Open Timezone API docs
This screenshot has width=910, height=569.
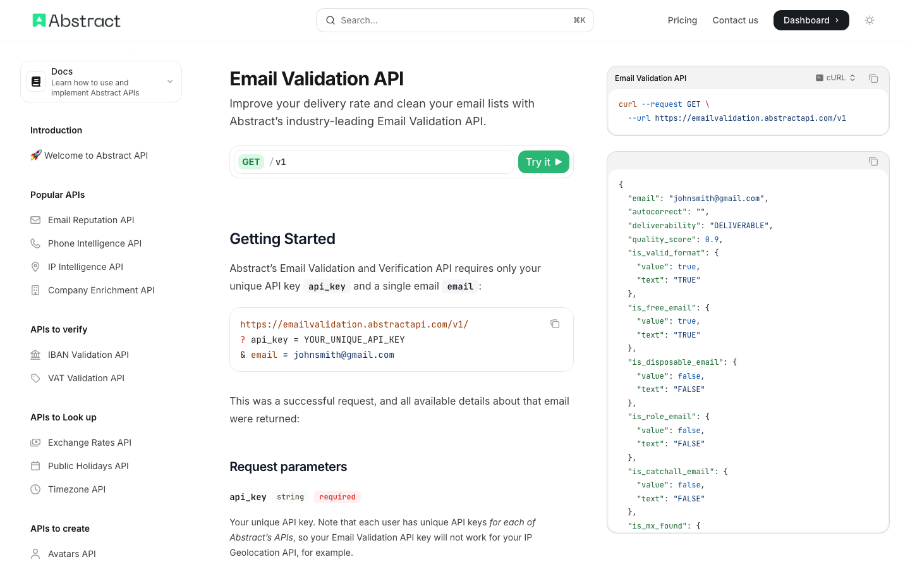(x=76, y=489)
